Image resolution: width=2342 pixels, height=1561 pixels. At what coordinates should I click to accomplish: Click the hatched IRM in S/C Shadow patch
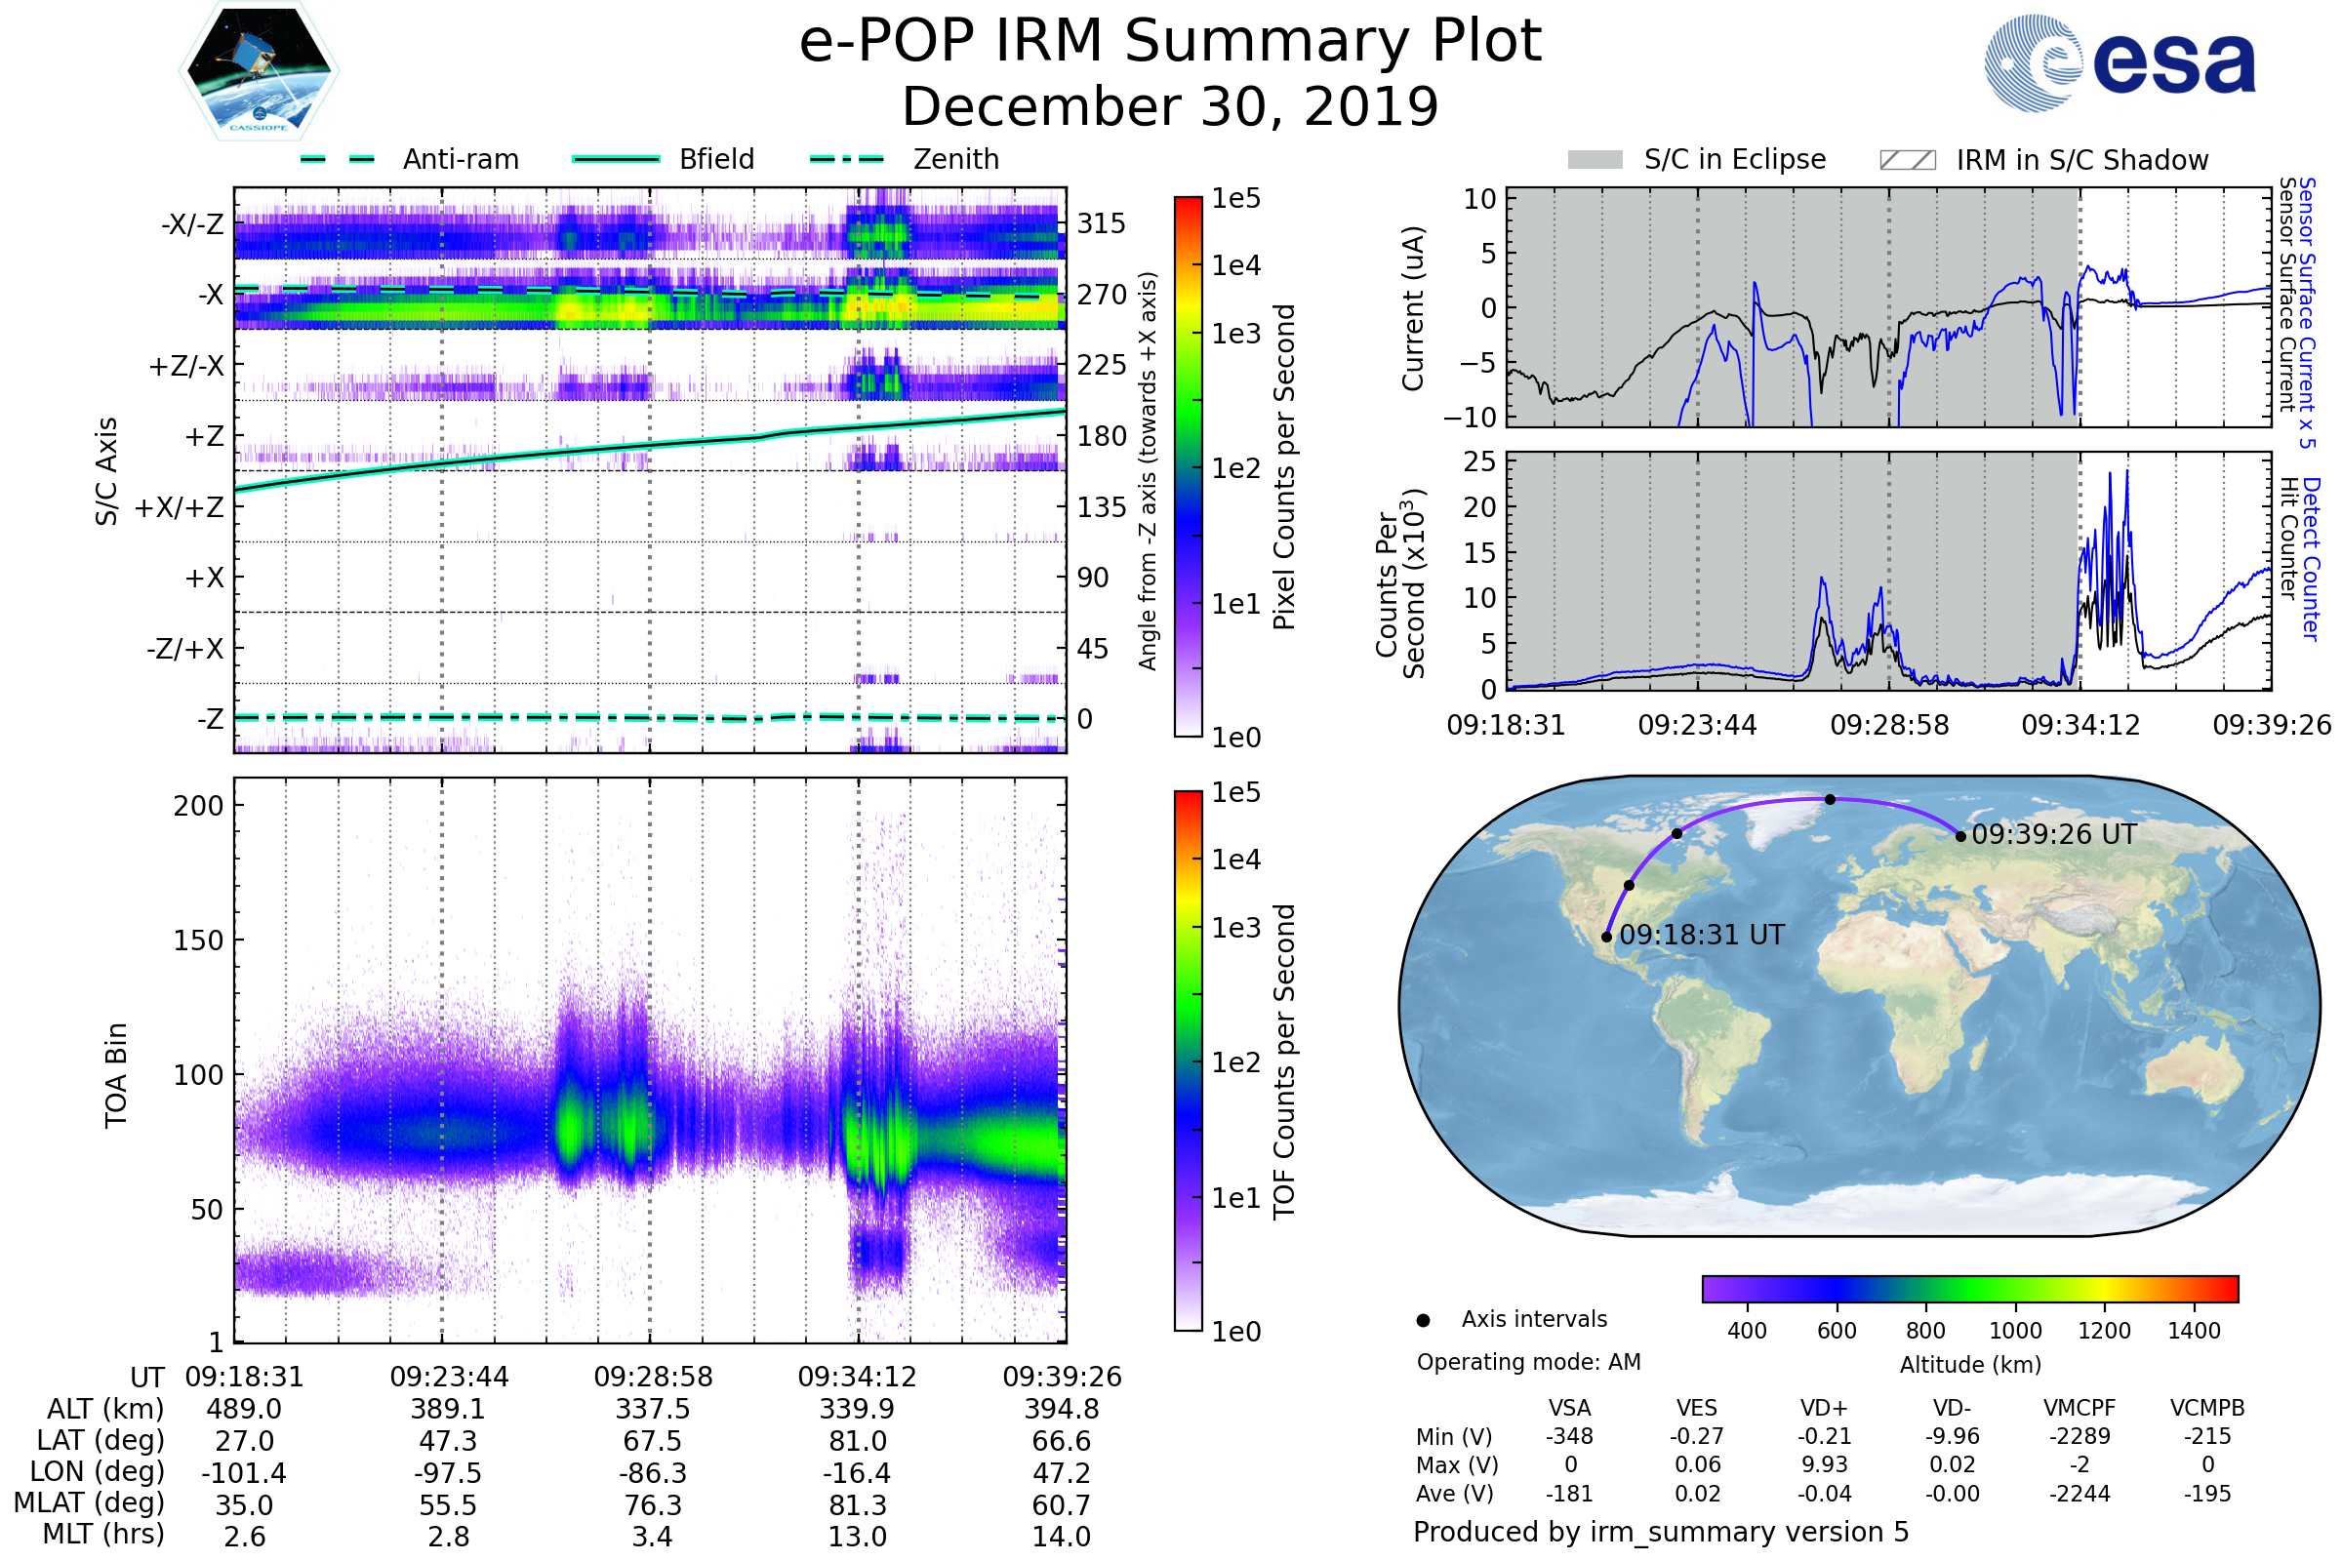1907,160
